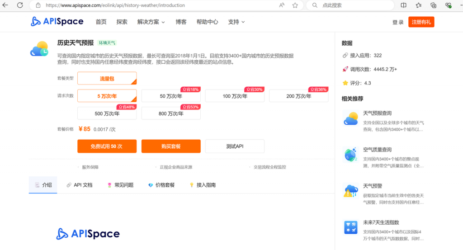This screenshot has width=463, height=250.
Task: Select the 50 万次/年 request option
Action: tap(171, 96)
